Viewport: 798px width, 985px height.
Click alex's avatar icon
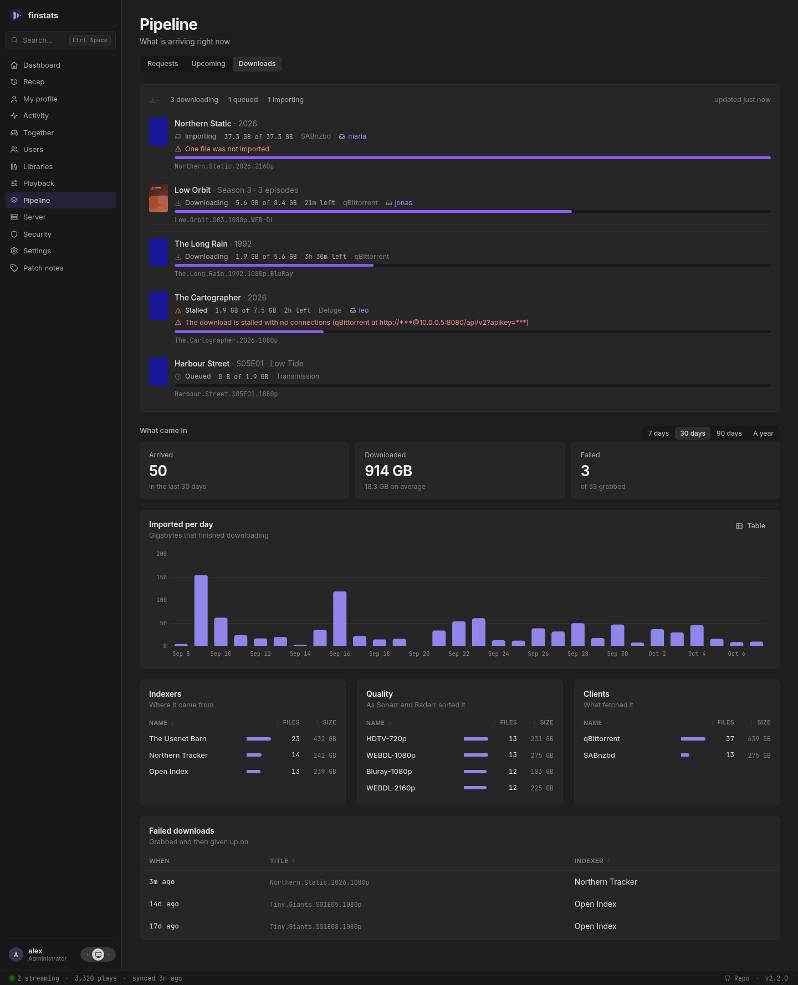16,955
